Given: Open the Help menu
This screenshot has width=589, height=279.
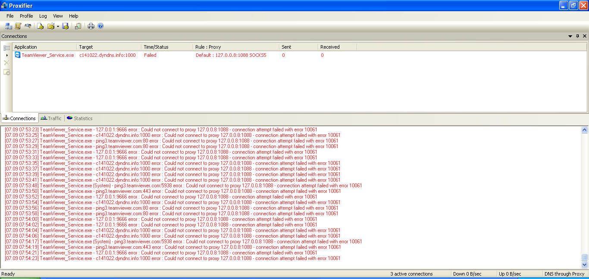Looking at the screenshot, I should [x=74, y=16].
